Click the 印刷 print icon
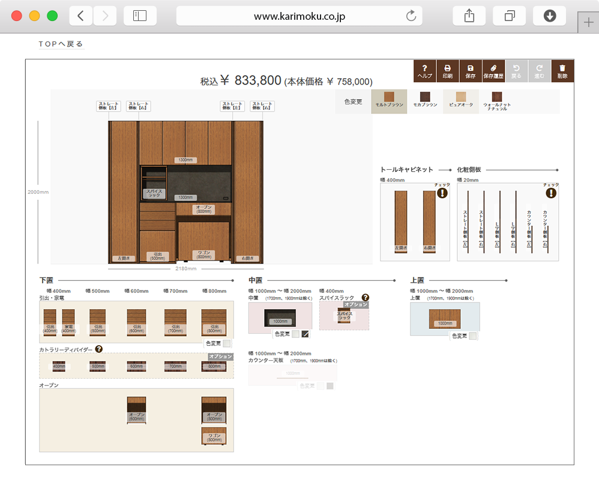 (448, 71)
